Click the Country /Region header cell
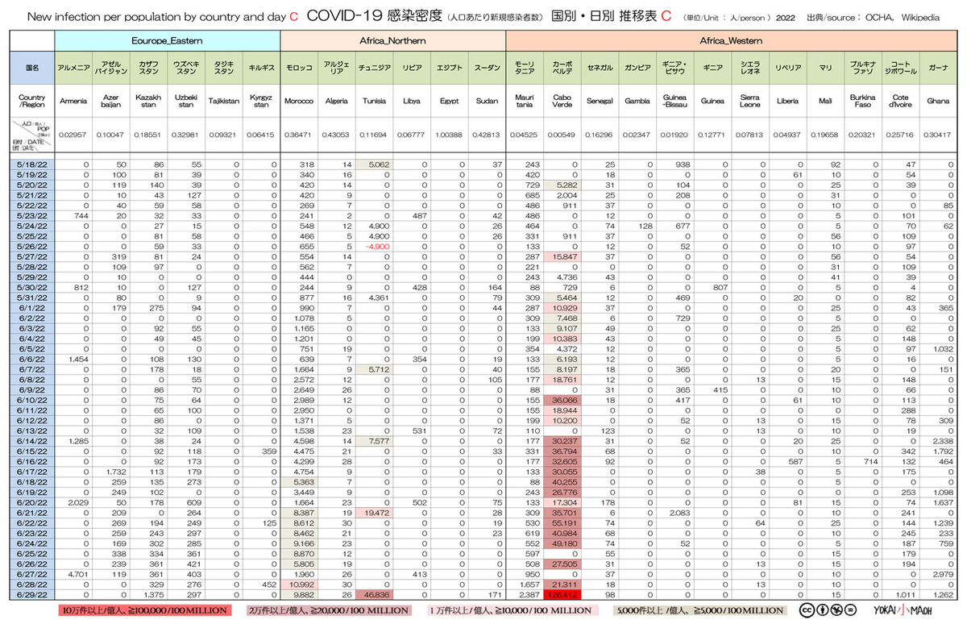967x624 pixels. pos(32,102)
